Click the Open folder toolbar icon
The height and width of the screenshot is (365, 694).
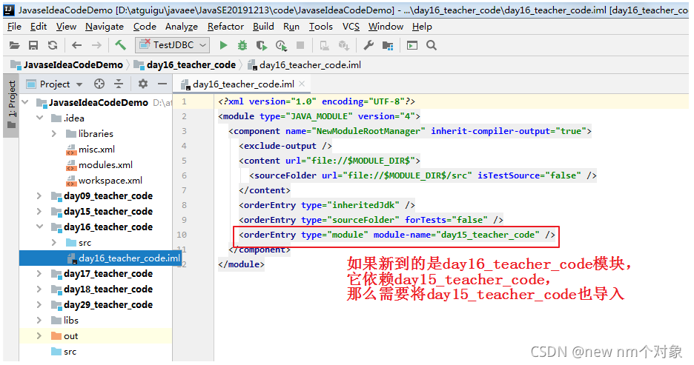tap(14, 45)
